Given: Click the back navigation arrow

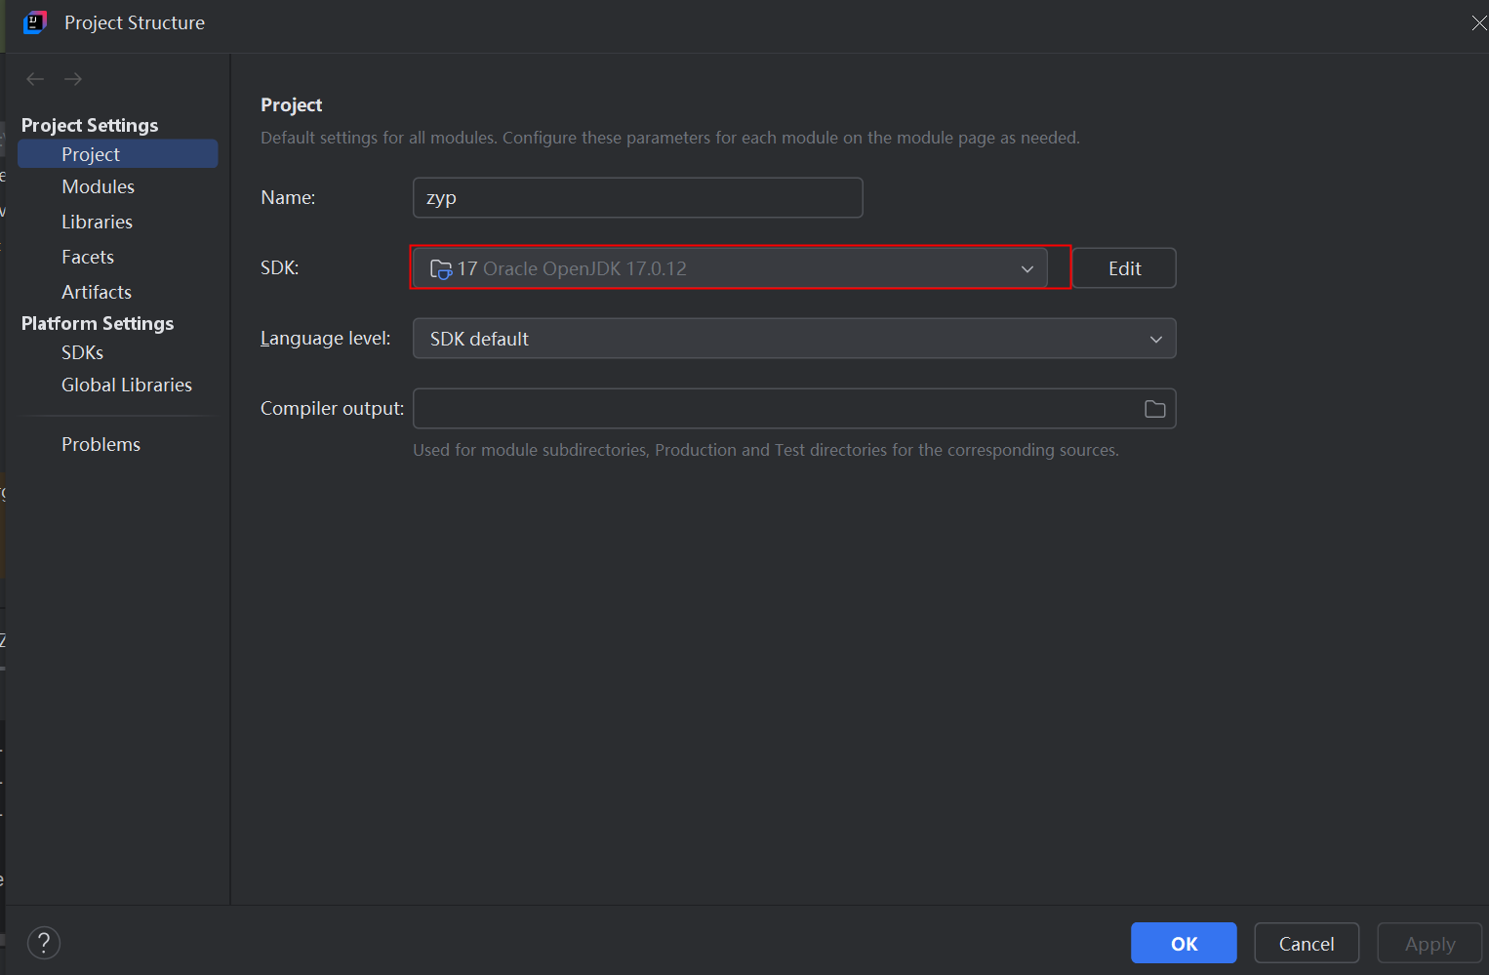Looking at the screenshot, I should pyautogui.click(x=35, y=79).
